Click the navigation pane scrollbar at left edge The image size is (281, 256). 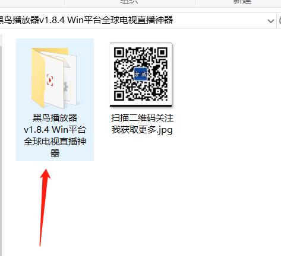point(1,138)
